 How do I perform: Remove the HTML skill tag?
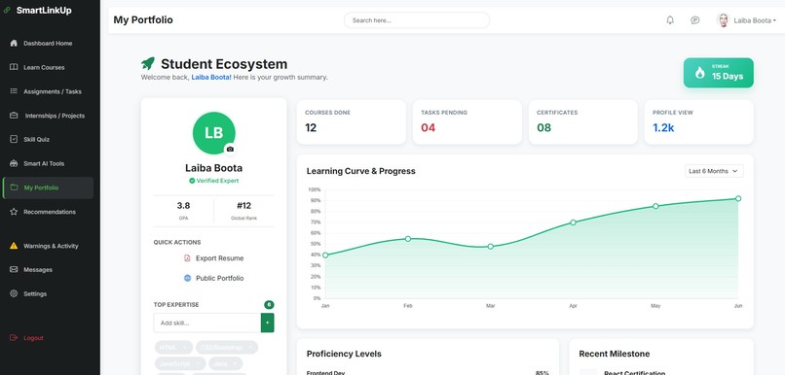(185, 347)
